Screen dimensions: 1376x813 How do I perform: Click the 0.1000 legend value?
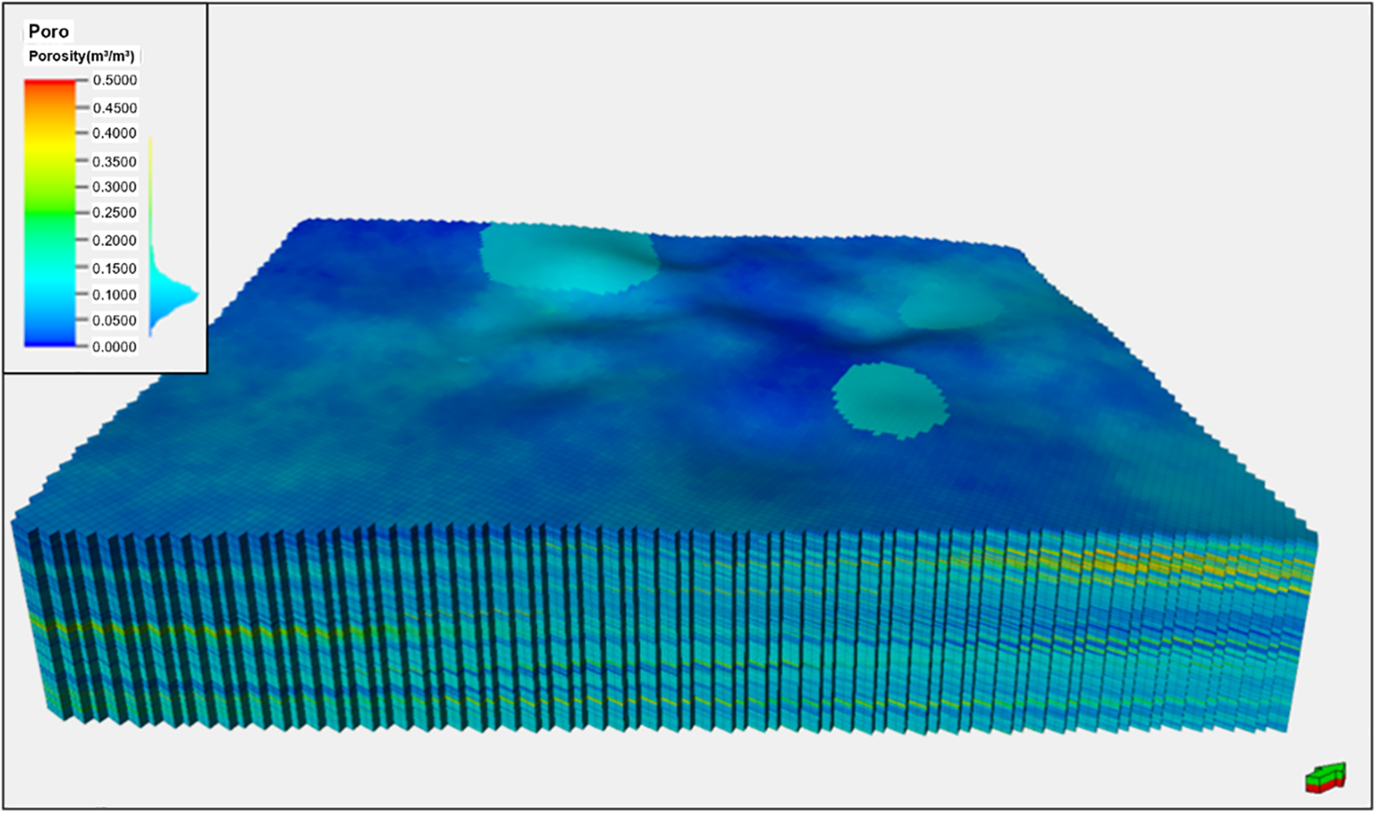pyautogui.click(x=115, y=295)
